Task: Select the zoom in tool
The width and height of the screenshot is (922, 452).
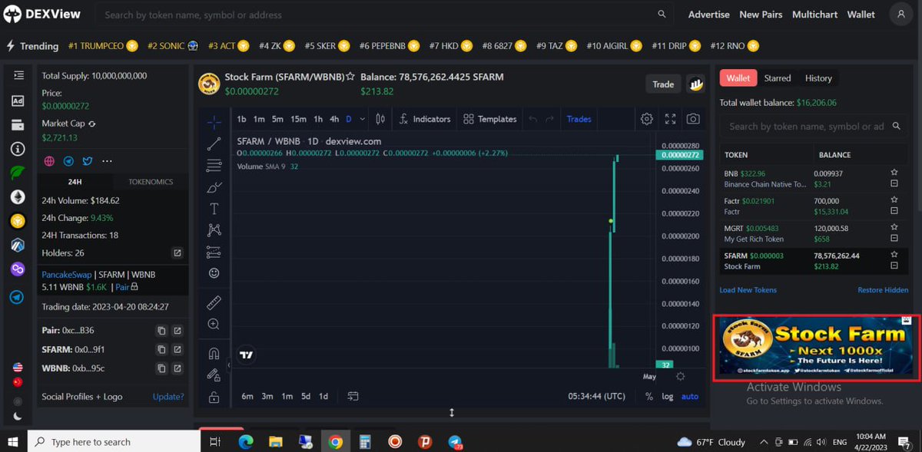Action: tap(214, 324)
